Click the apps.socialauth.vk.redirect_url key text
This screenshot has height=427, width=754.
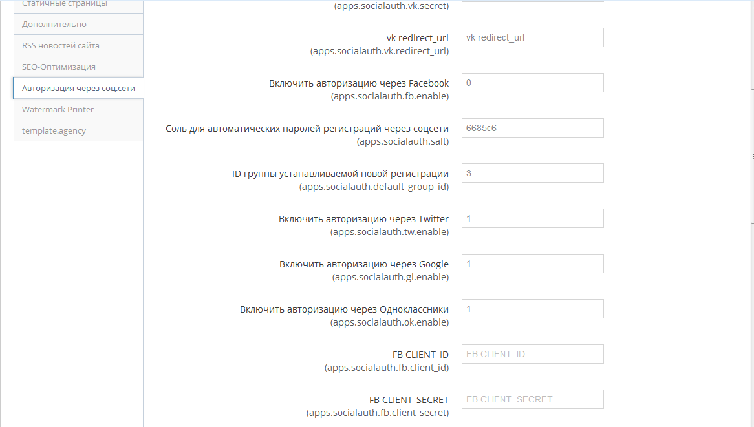pyautogui.click(x=380, y=51)
